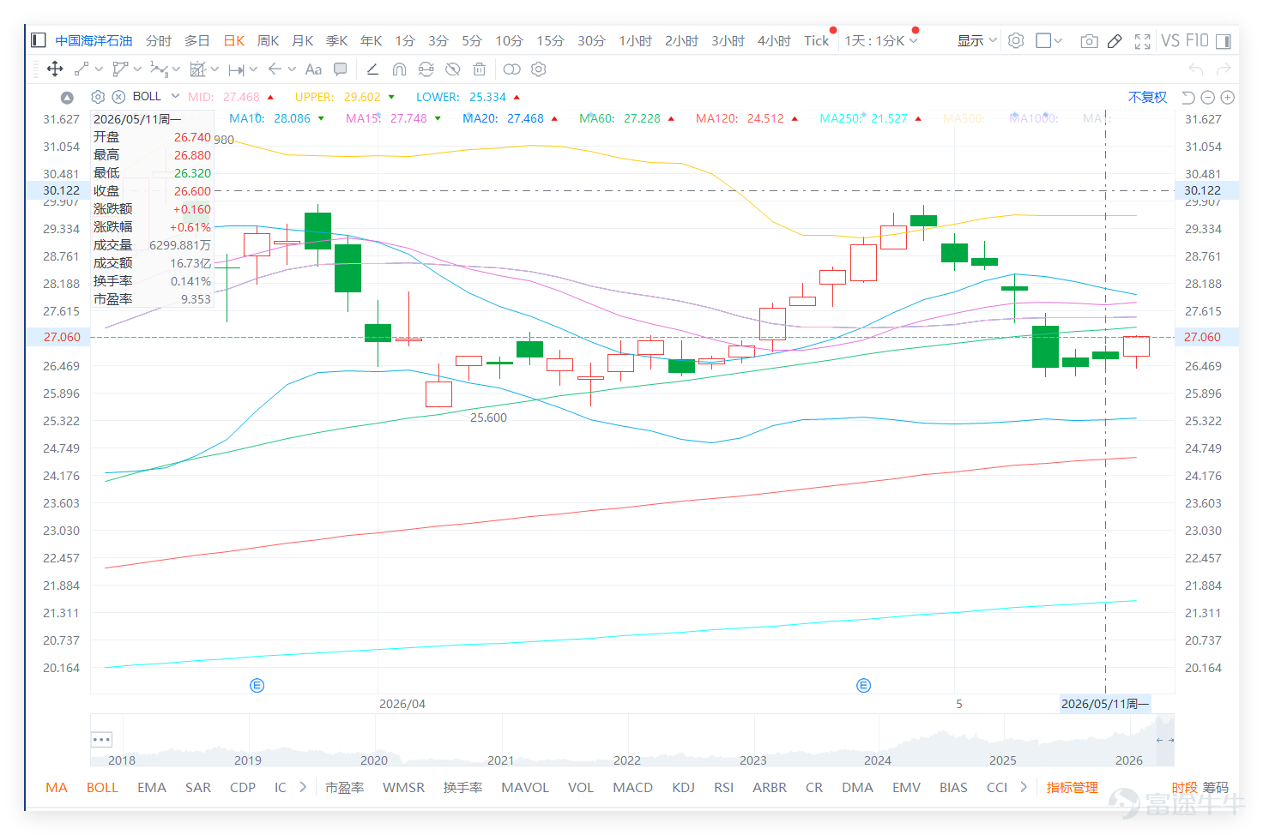The width and height of the screenshot is (1263, 835).
Task: Select the Aa text annotation tool
Action: (313, 69)
